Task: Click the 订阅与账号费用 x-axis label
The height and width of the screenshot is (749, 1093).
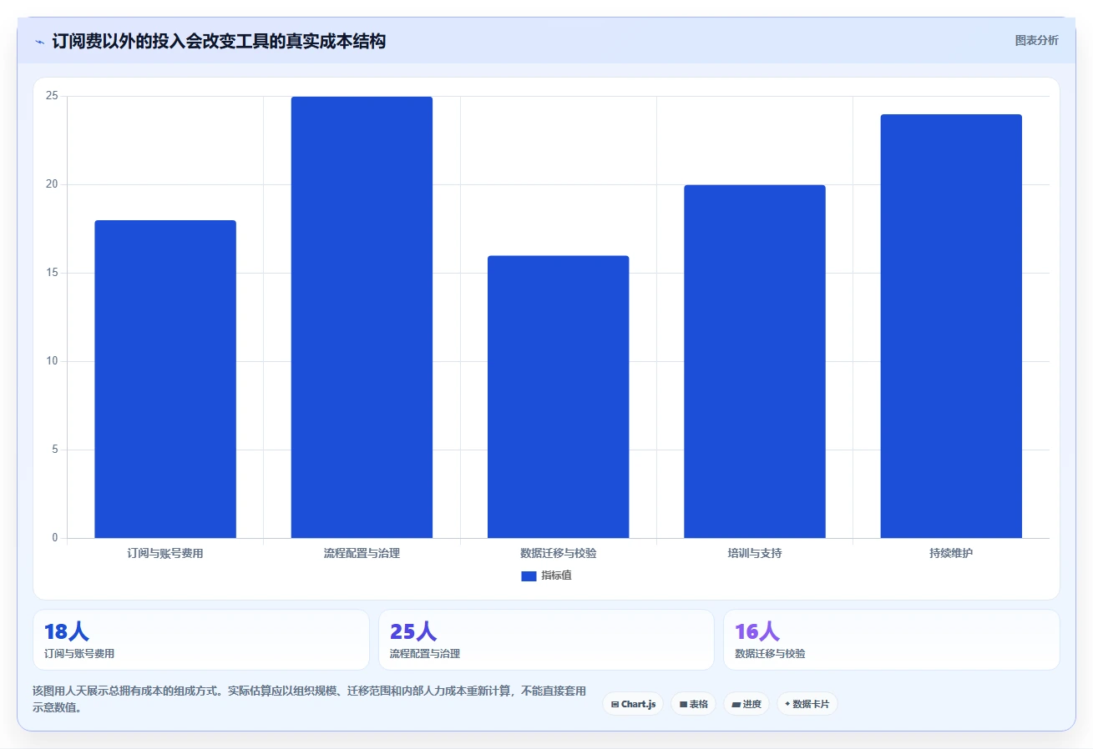Action: click(x=165, y=553)
